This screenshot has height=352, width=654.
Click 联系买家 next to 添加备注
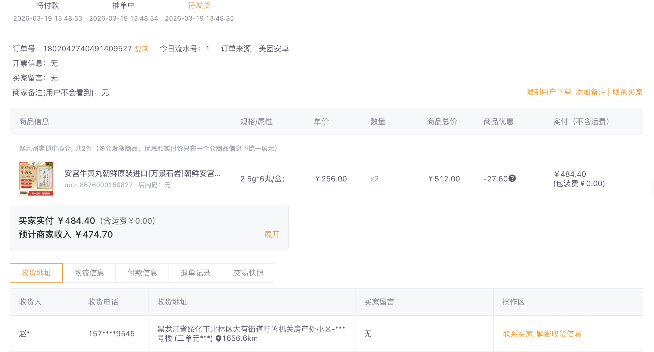[627, 92]
